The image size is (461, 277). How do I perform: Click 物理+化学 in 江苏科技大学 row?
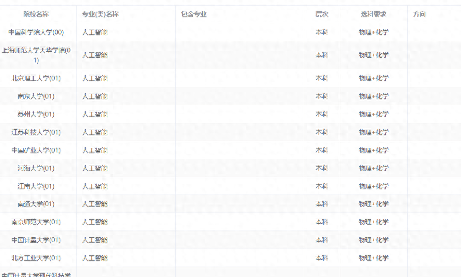pos(373,132)
